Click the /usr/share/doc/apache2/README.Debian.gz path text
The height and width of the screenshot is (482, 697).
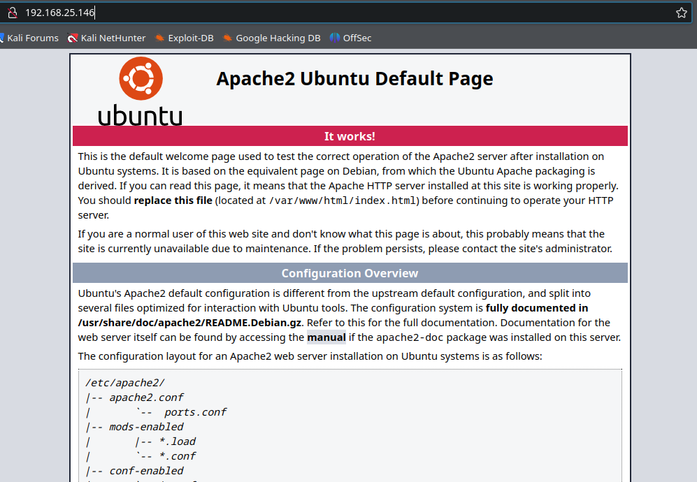[x=190, y=323]
